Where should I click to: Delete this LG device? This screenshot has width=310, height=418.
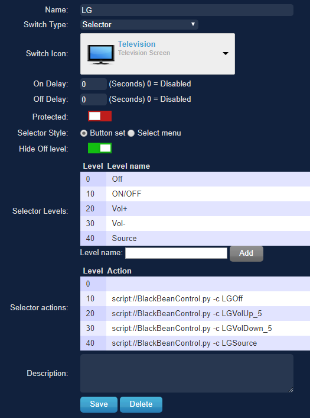[141, 404]
